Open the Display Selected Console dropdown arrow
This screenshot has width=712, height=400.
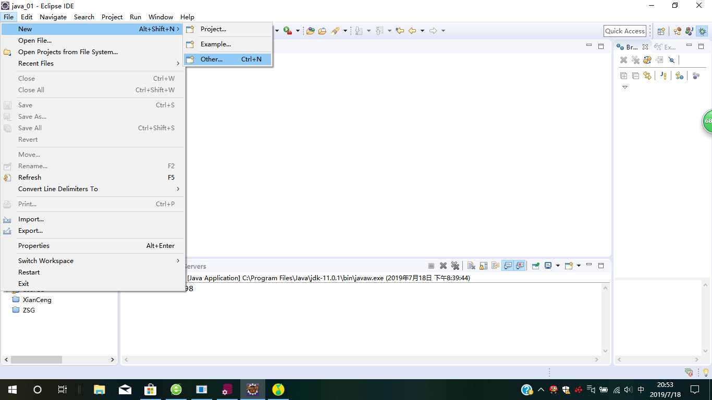click(558, 266)
